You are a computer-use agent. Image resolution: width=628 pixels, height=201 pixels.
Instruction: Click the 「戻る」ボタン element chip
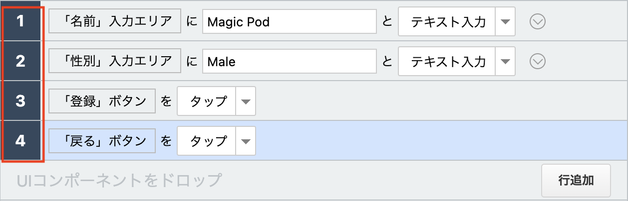point(102,141)
